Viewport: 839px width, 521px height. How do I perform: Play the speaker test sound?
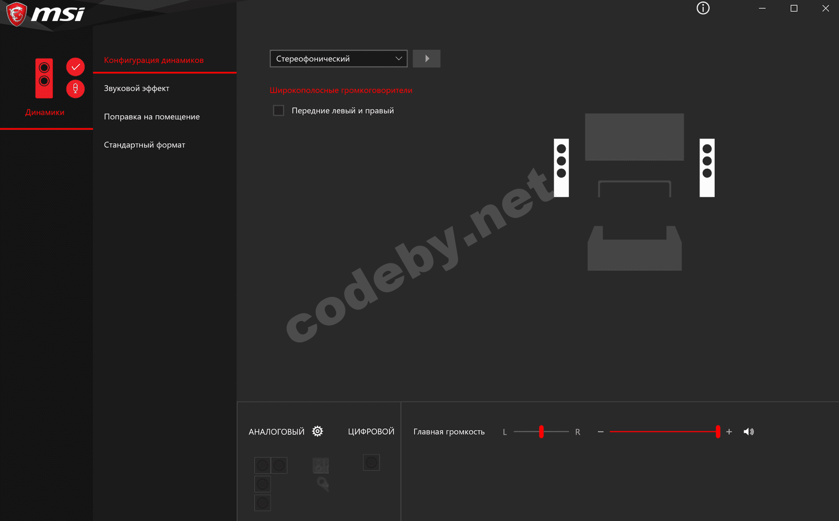pos(426,59)
